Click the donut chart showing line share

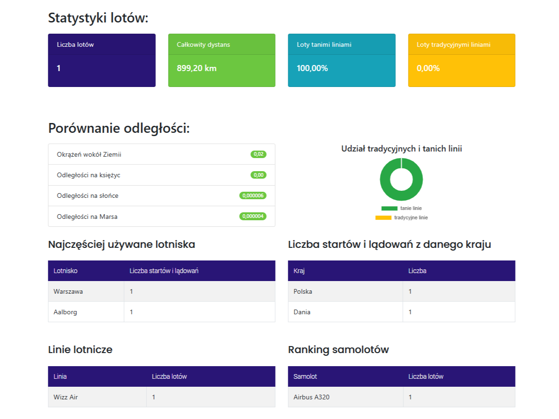pyautogui.click(x=401, y=179)
